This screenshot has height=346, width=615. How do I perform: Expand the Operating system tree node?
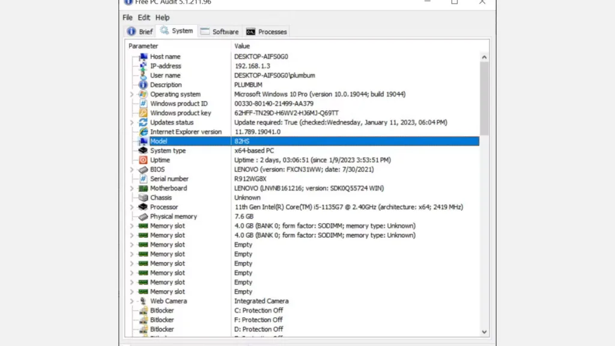click(132, 94)
